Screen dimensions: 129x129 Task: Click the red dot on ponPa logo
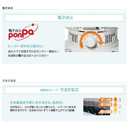[33, 25]
